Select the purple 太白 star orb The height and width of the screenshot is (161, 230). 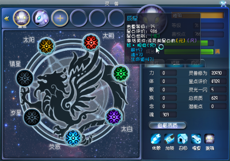click(114, 117)
